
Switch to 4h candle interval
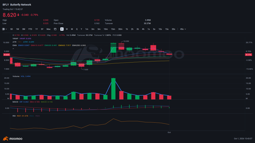[143, 29]
